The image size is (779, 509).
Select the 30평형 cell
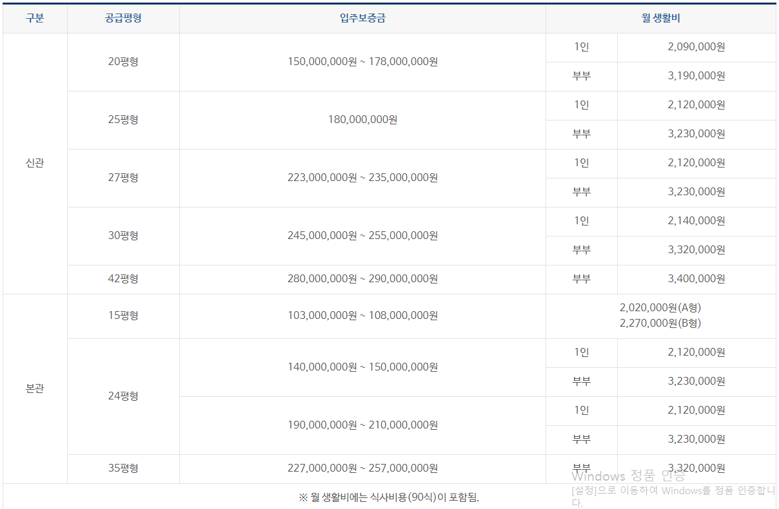(123, 236)
